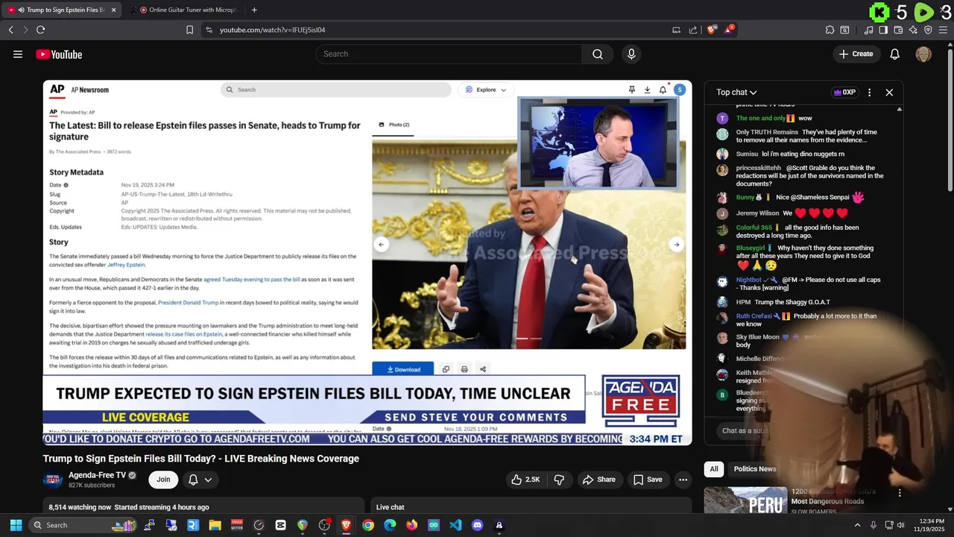Image resolution: width=954 pixels, height=537 pixels.
Task: Save the video to a playlist
Action: point(648,480)
